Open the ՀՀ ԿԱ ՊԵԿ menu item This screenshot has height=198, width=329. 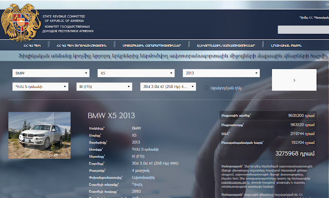[x=32, y=45]
